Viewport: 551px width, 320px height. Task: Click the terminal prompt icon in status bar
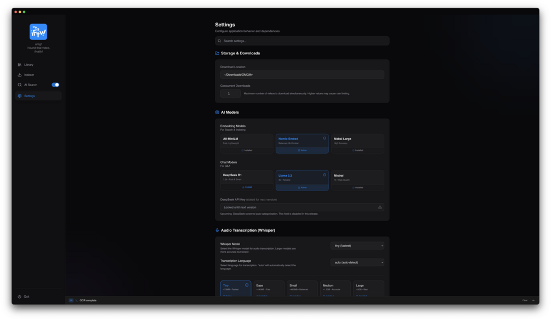pyautogui.click(x=77, y=301)
